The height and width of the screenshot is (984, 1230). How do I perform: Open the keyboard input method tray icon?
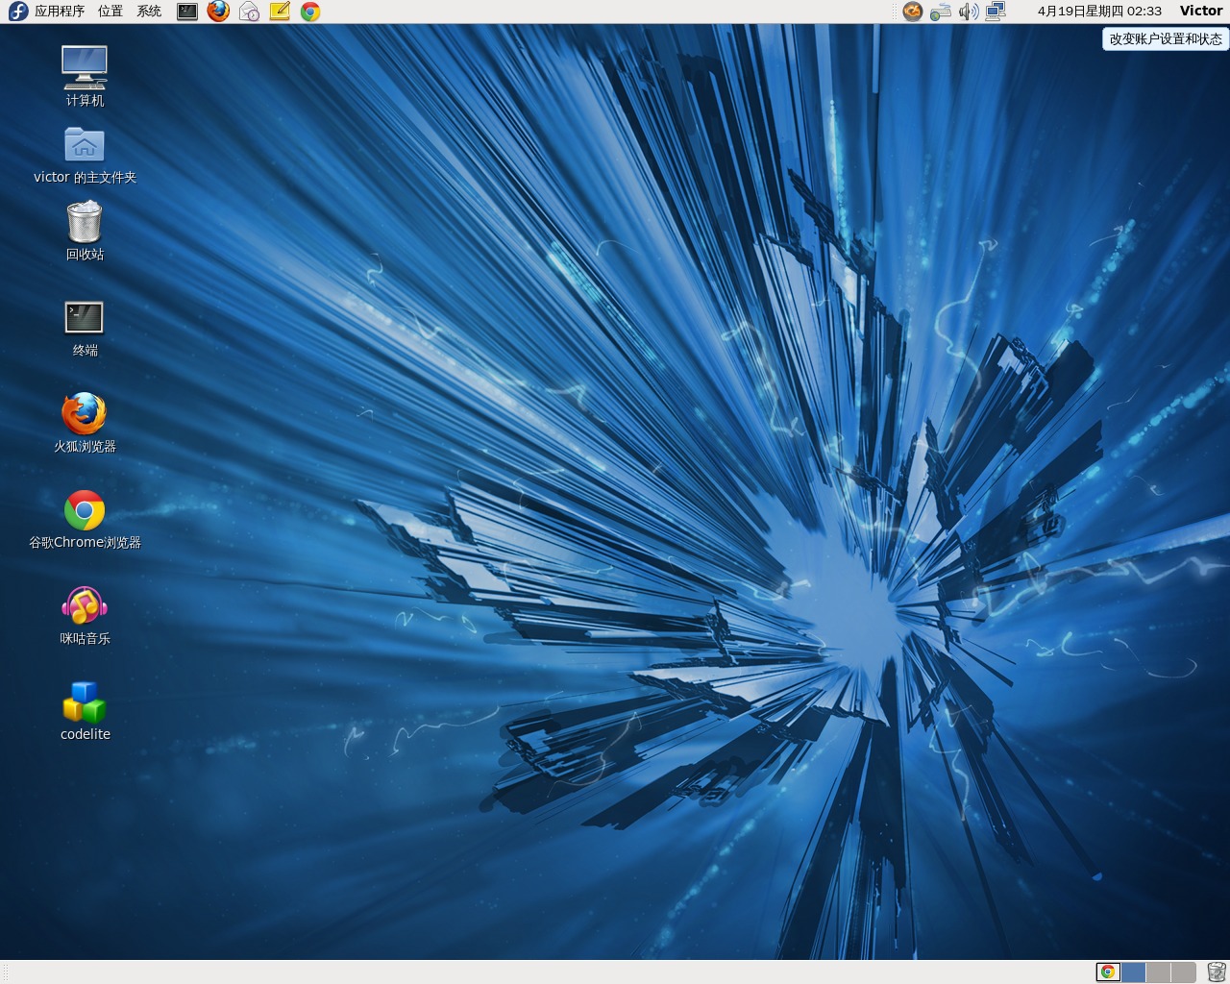(x=941, y=12)
